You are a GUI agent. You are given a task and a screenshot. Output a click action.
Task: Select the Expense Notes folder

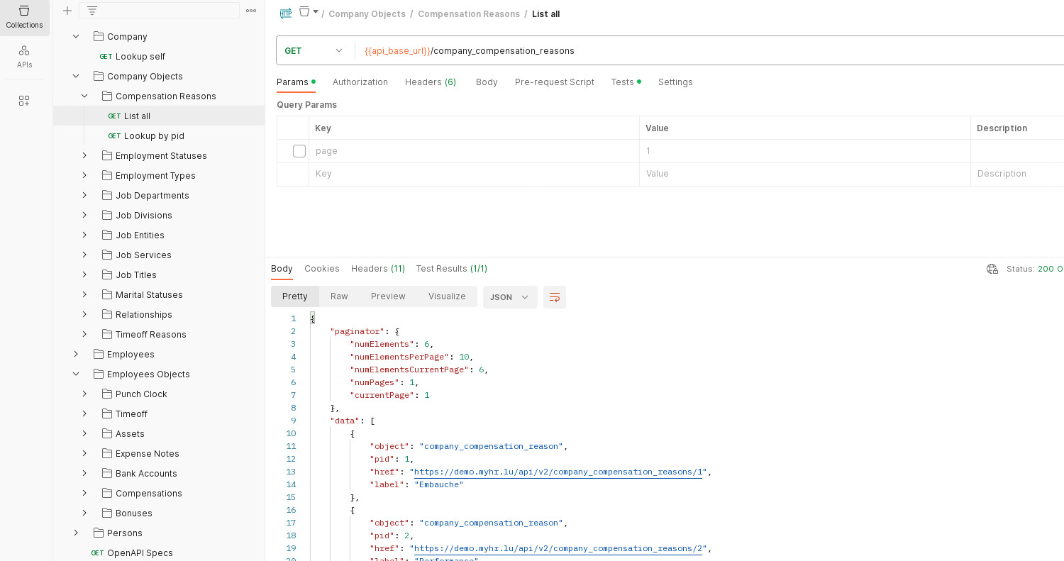(148, 453)
